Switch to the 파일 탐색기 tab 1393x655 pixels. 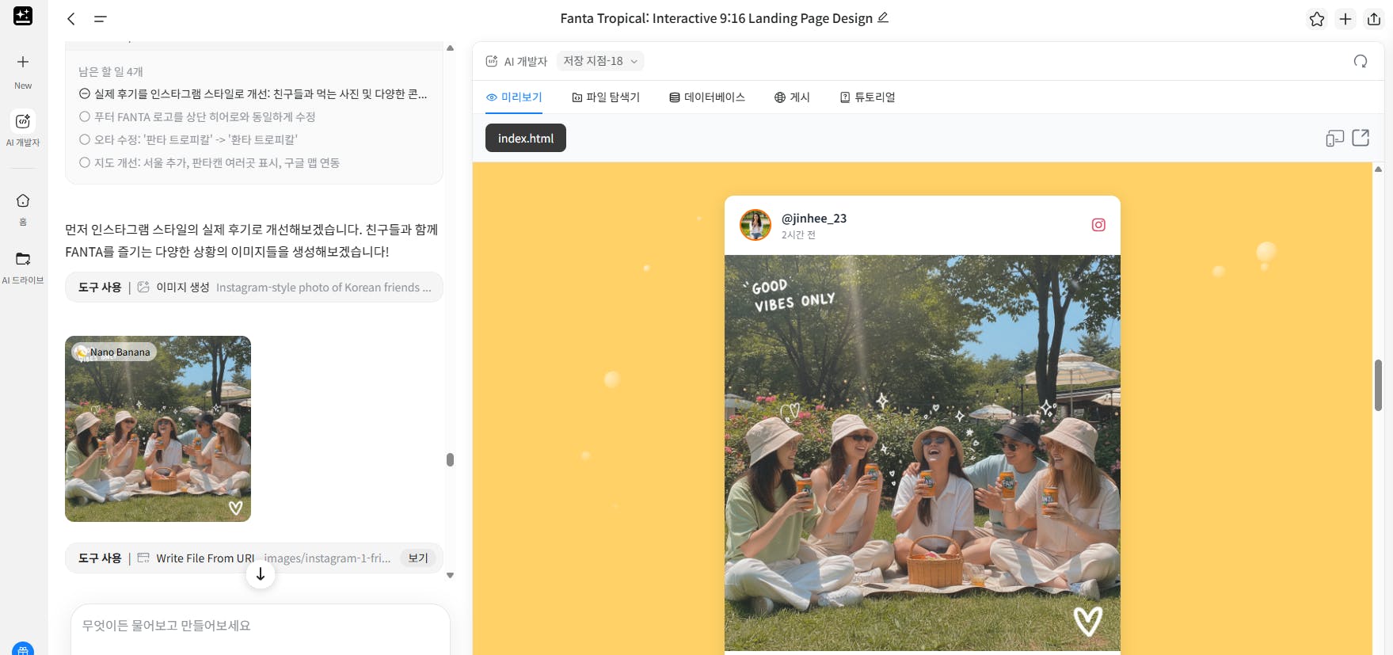606,97
